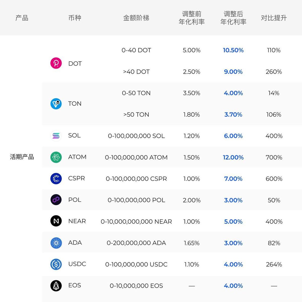Click the SOL striped logo icon
Image resolution: width=302 pixels, height=302 pixels.
56,136
